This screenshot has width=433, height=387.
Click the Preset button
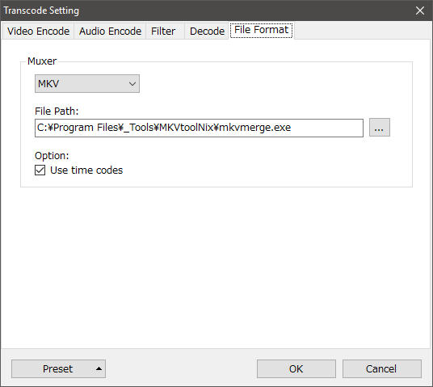click(58, 368)
